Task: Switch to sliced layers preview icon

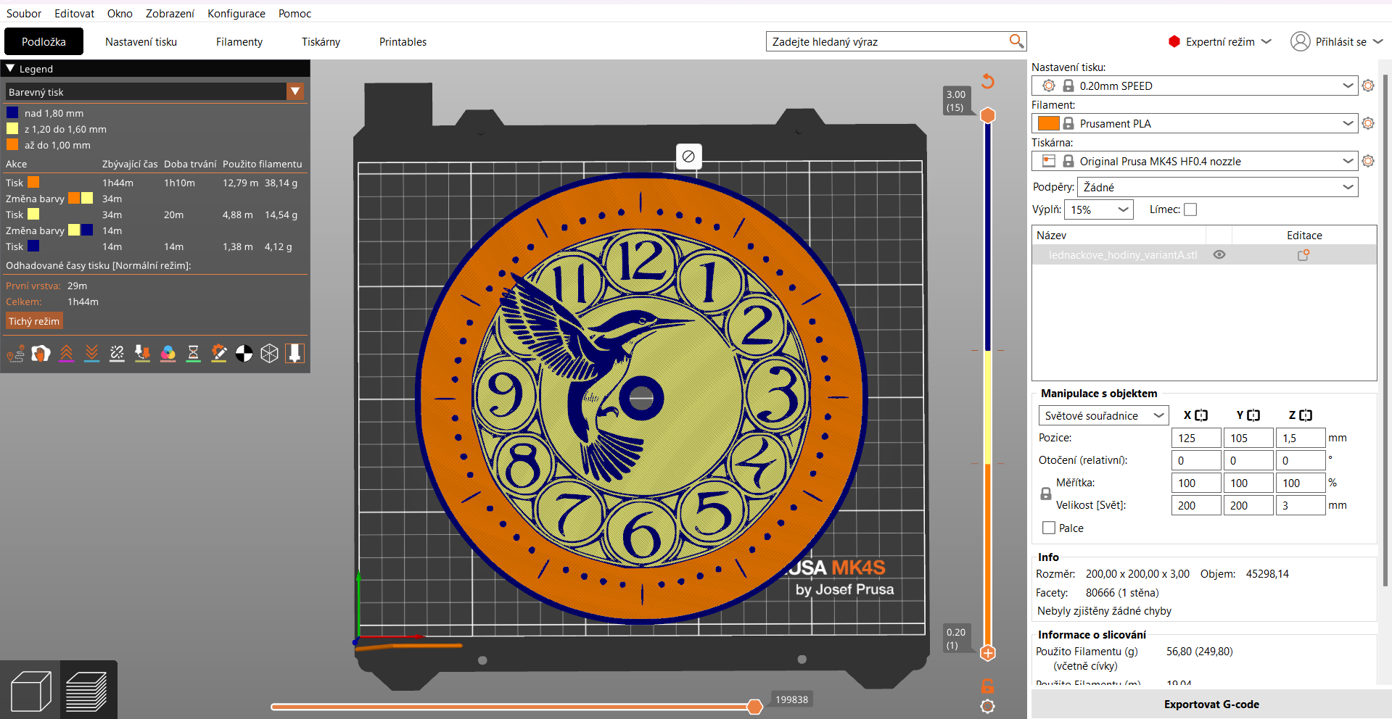Action: (x=87, y=691)
